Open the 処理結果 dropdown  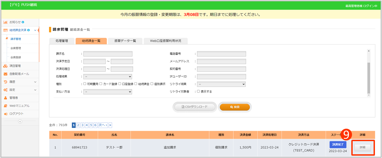108,77
